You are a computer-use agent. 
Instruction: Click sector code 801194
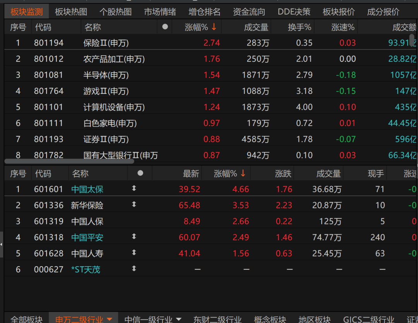49,43
